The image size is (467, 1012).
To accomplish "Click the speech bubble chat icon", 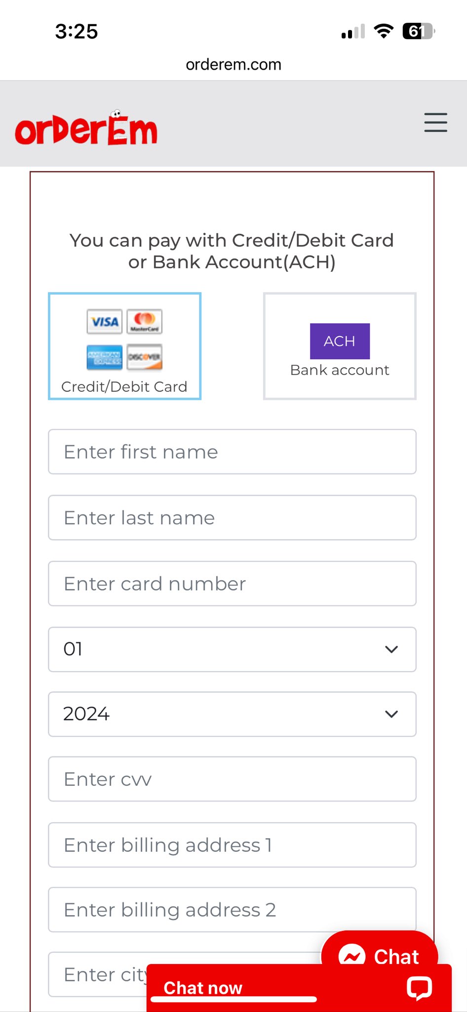I will click(x=419, y=988).
